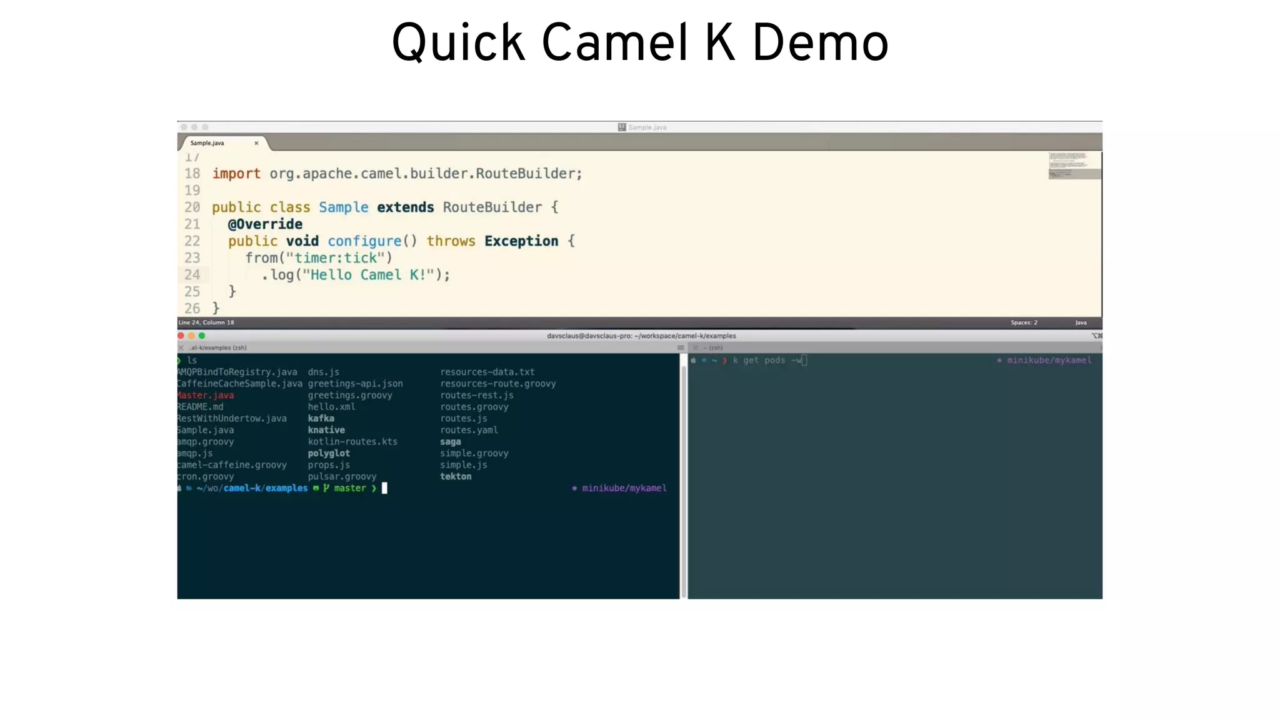Click minikube/mykamel context in left pane
This screenshot has width=1280, height=720.
coord(624,488)
